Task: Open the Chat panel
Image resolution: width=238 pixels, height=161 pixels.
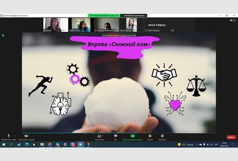Action: tap(116, 137)
